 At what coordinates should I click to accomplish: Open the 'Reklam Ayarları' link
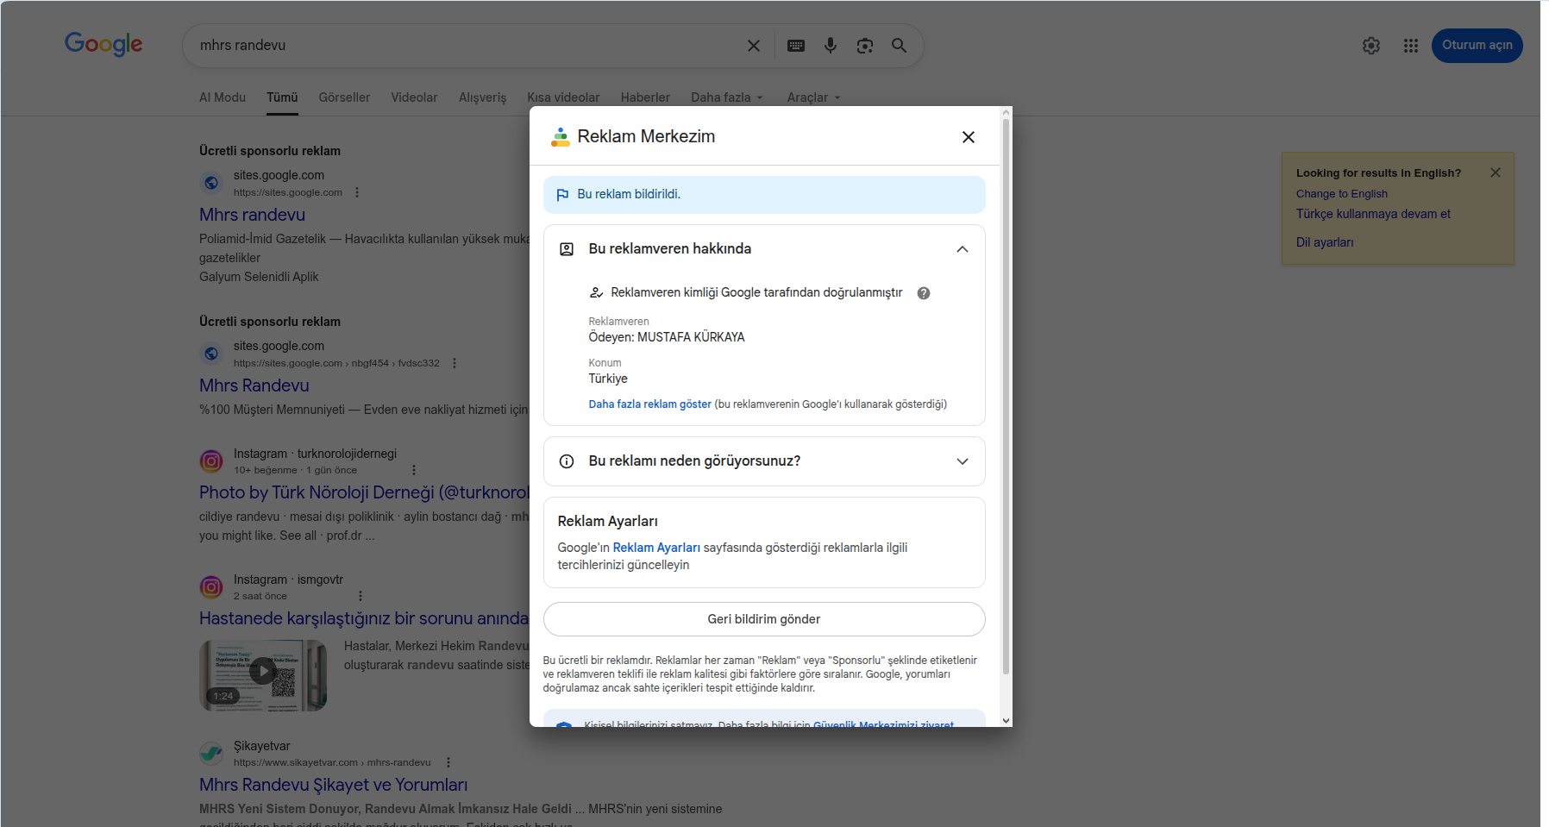point(656,548)
